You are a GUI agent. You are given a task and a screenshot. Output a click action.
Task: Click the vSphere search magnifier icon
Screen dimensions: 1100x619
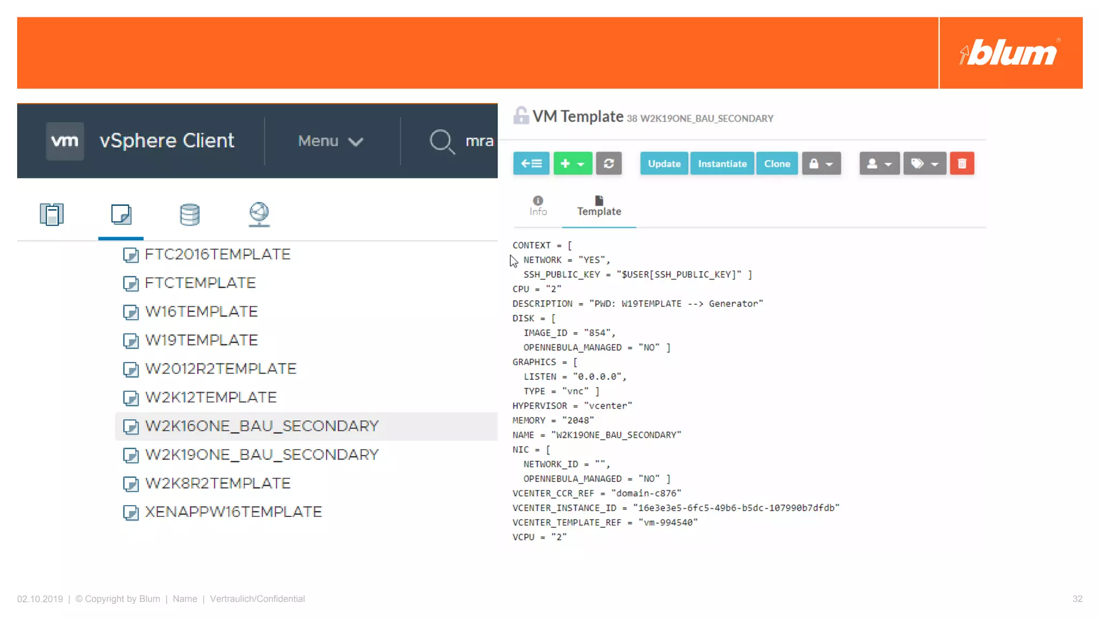pyautogui.click(x=442, y=141)
